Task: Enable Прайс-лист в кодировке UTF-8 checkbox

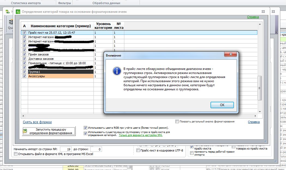Action: click(138, 150)
